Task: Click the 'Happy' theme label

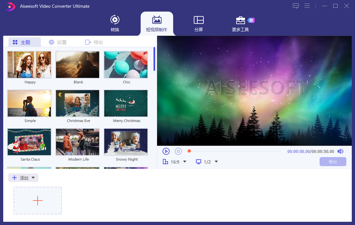Action: pos(30,82)
